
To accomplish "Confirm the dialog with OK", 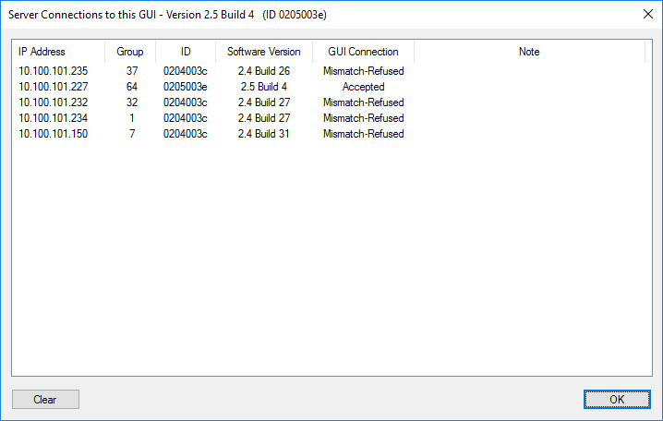I will point(617,400).
